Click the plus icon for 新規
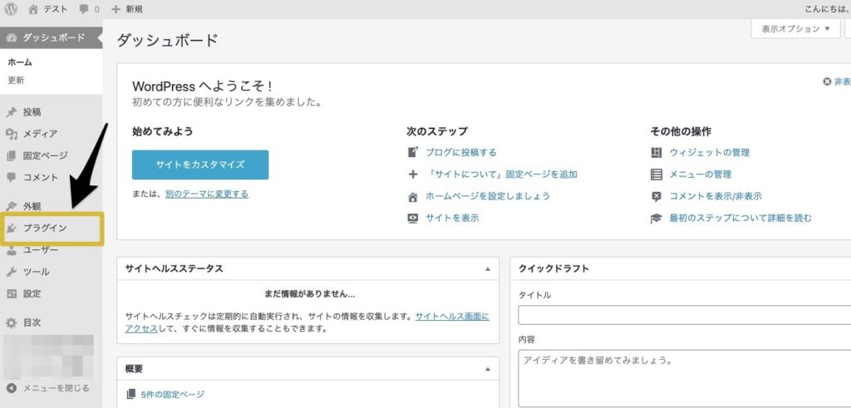The width and height of the screenshot is (851, 408). point(116,9)
